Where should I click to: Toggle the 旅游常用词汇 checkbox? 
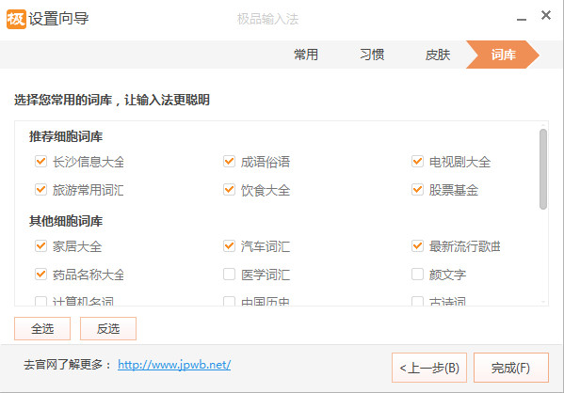point(40,189)
